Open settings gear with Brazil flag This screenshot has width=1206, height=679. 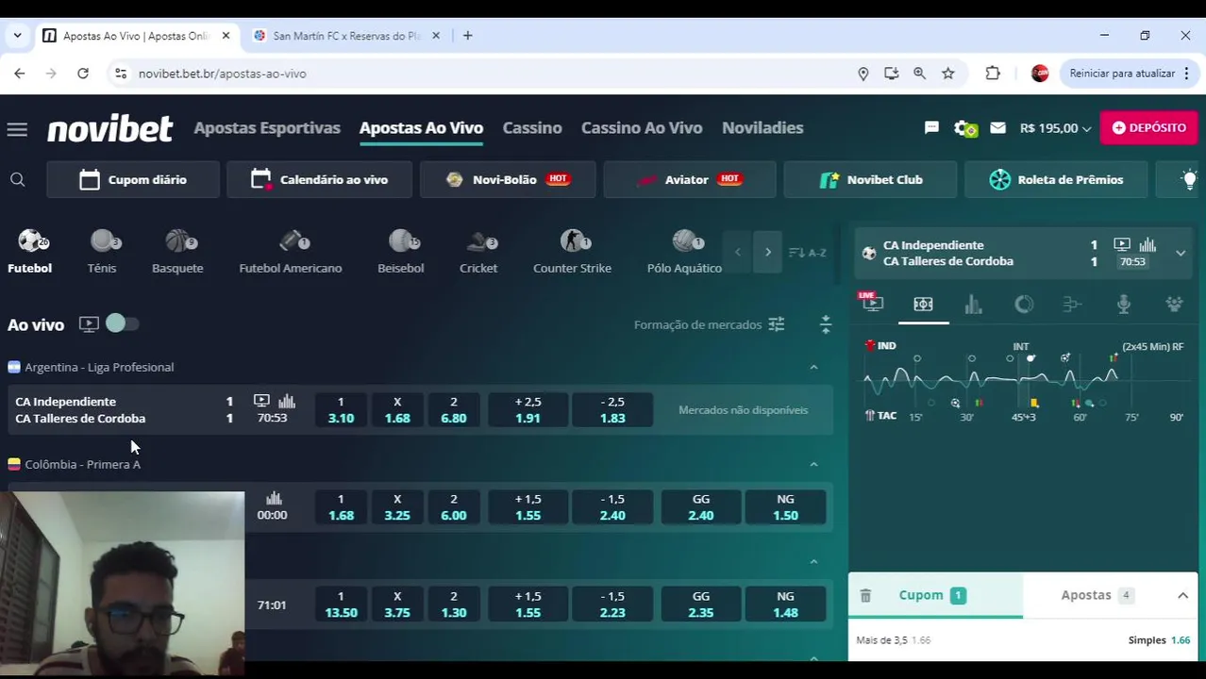coord(965,128)
